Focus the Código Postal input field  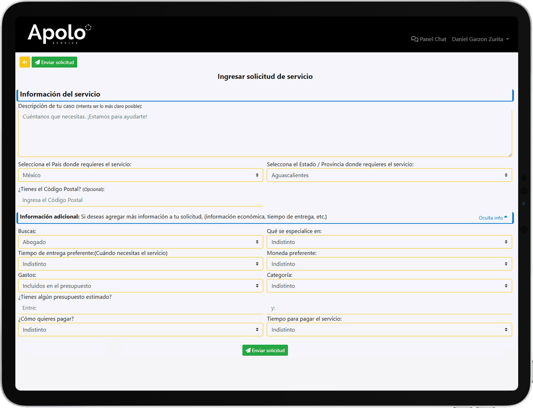tap(140, 200)
